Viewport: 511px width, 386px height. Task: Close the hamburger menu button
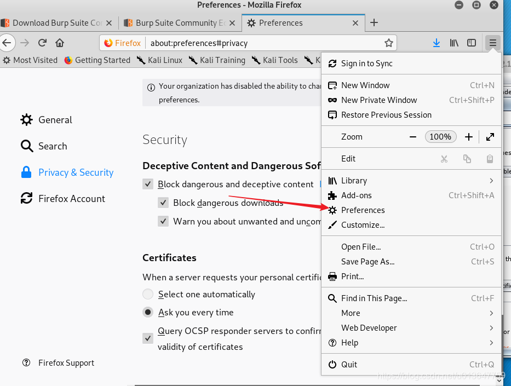pos(492,43)
